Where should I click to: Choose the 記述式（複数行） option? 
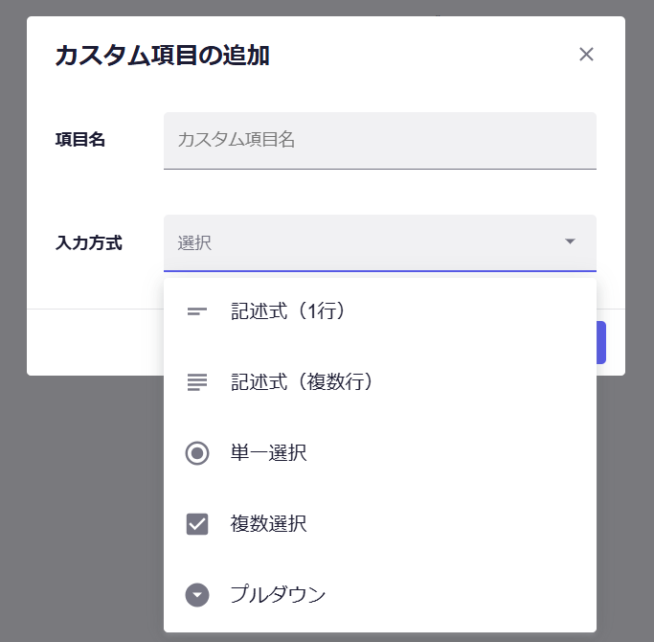click(302, 382)
